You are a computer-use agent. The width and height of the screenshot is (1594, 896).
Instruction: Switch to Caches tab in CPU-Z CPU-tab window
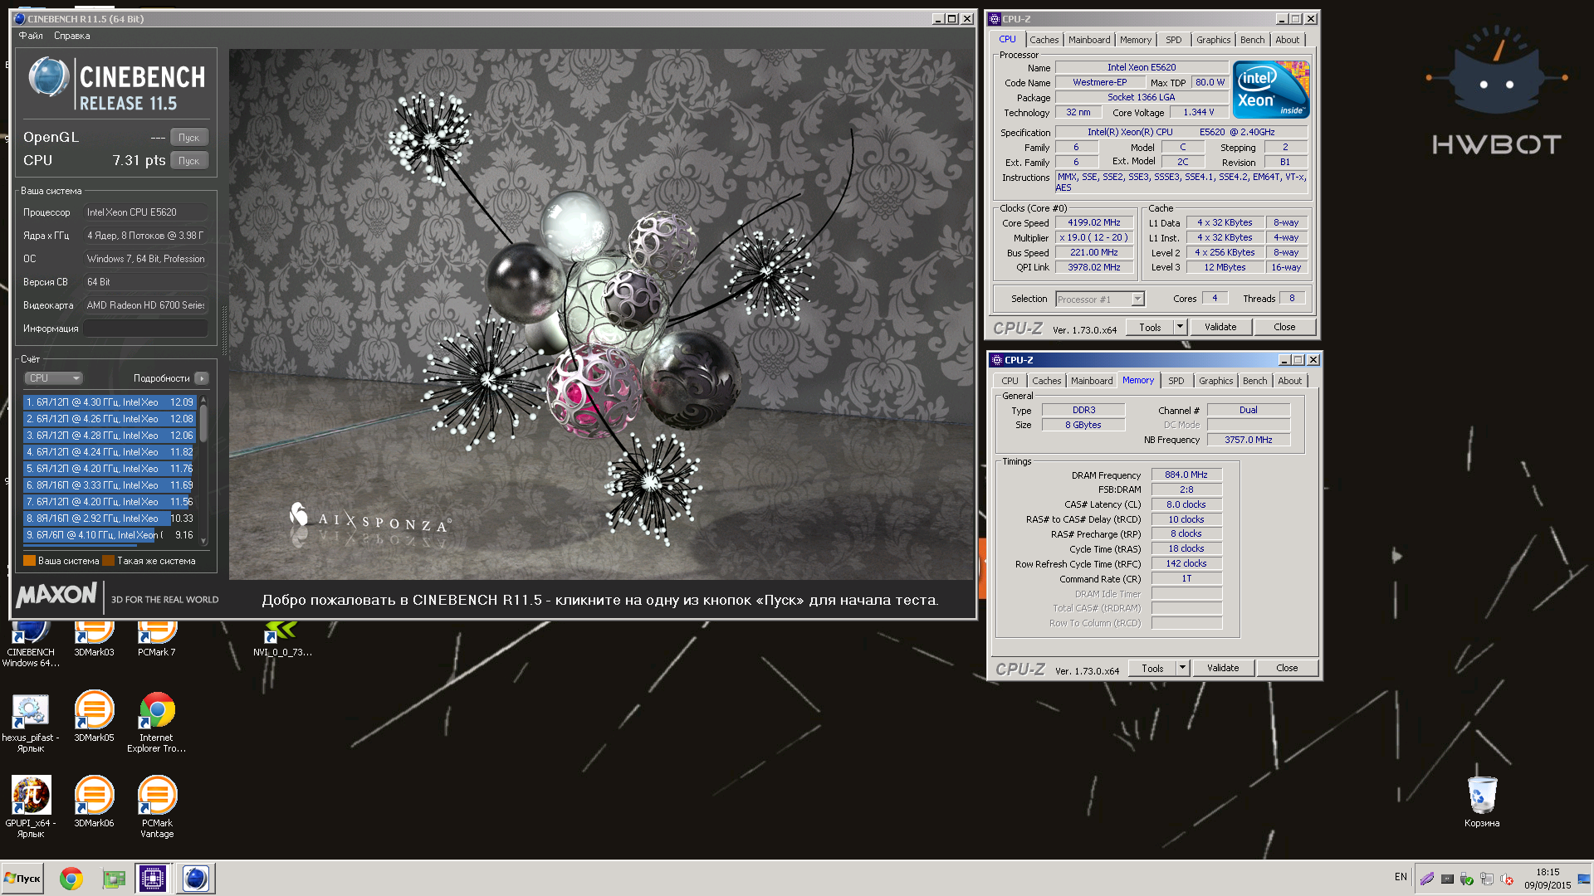pos(1044,40)
